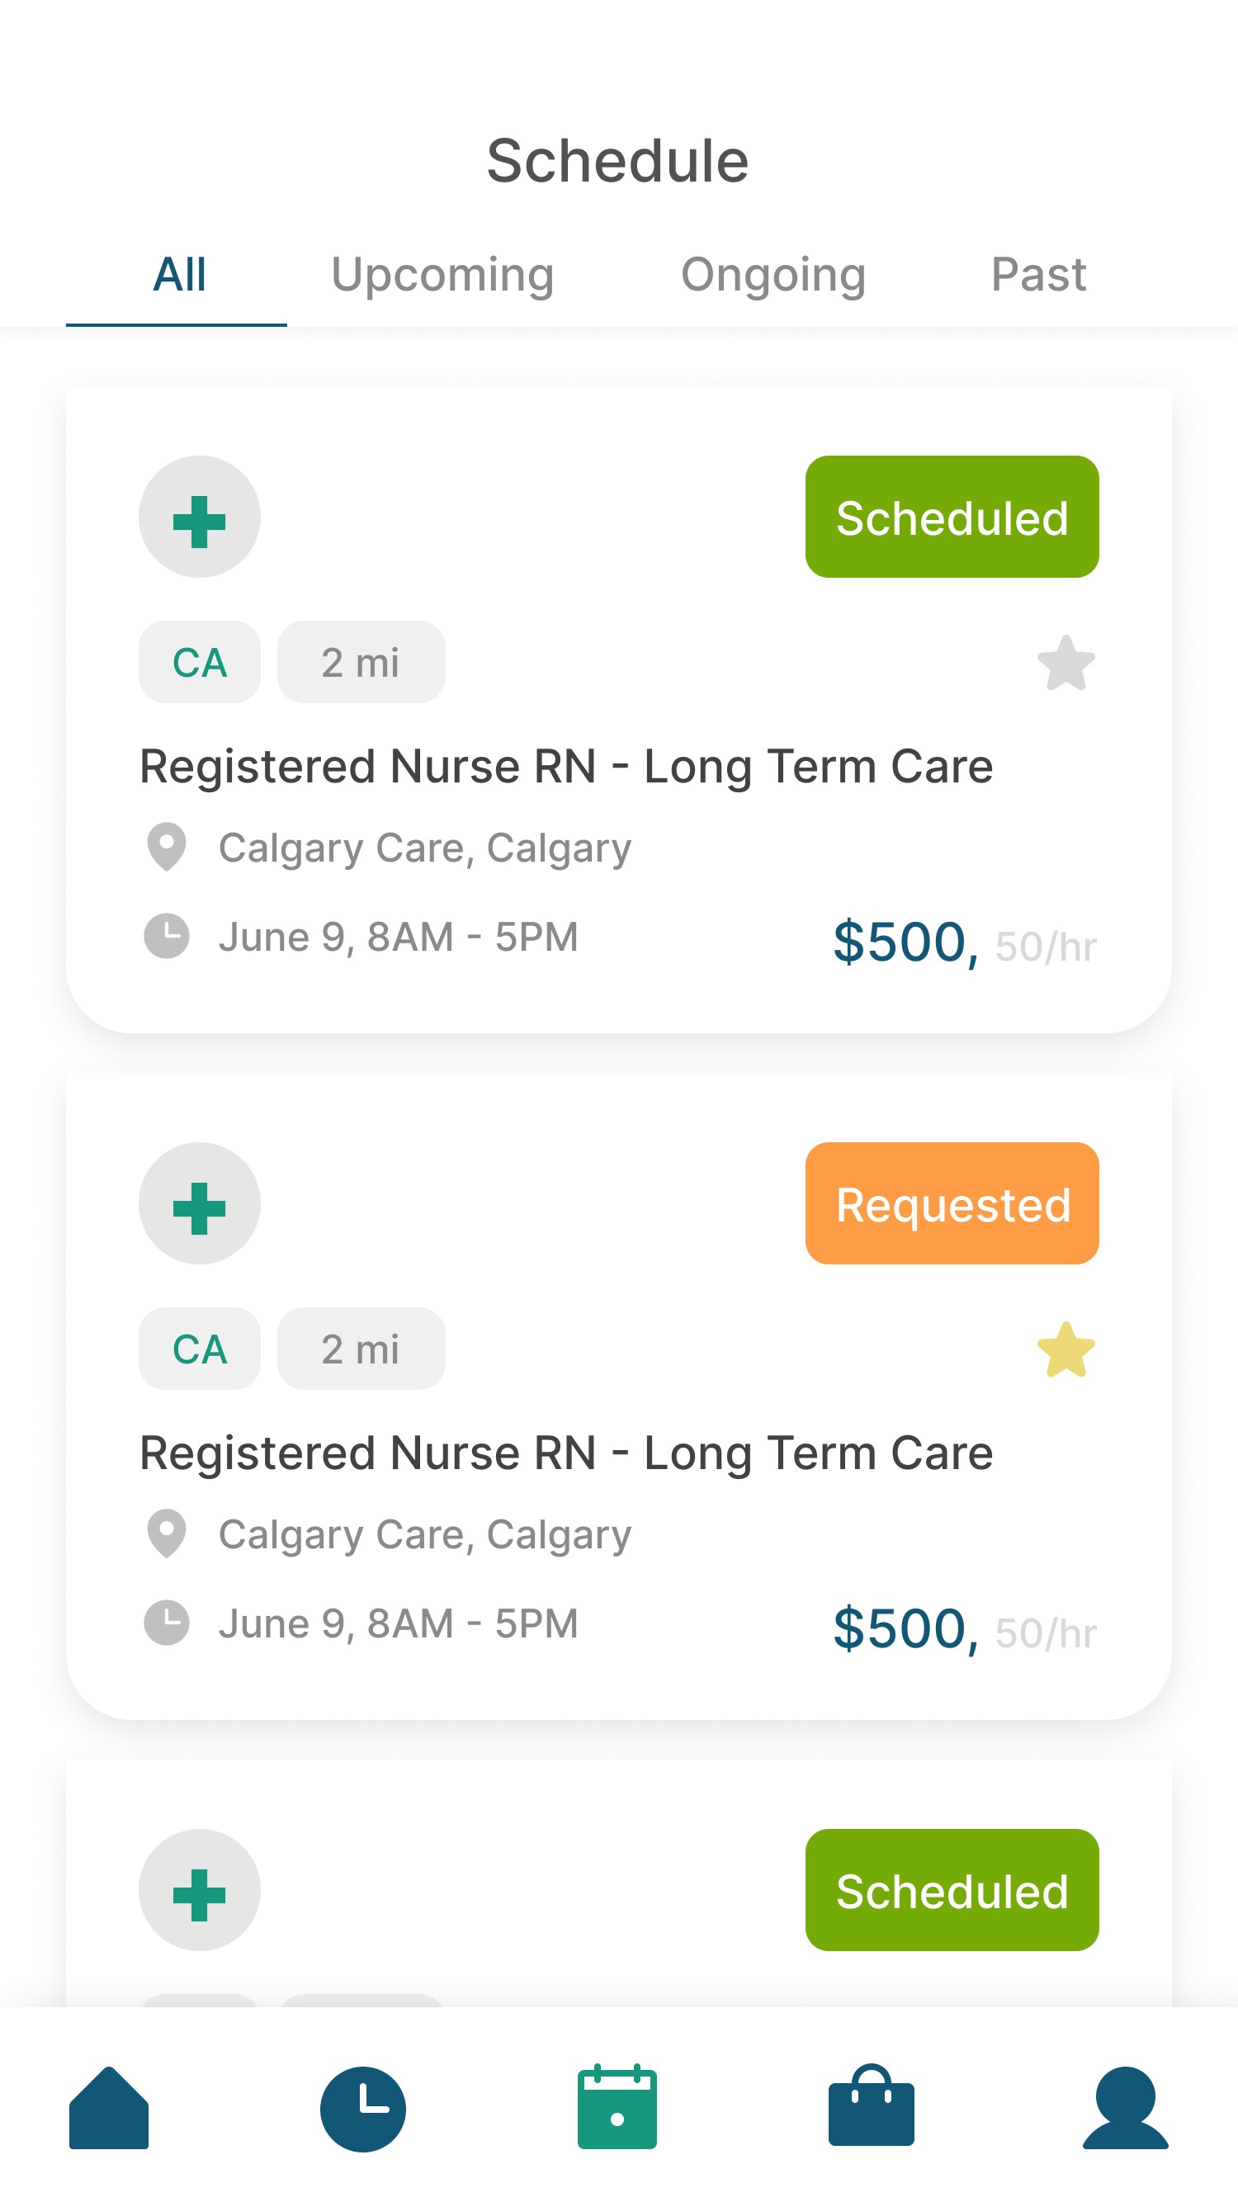Open the Home tab in bottom navigation
Viewport: 1238px width, 2202px height.
(109, 2107)
